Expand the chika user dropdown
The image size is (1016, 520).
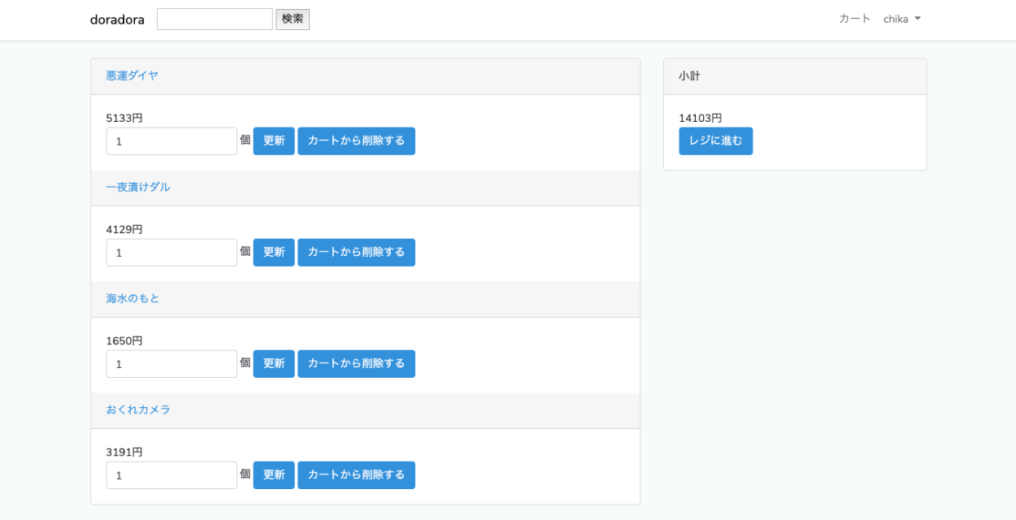click(901, 19)
